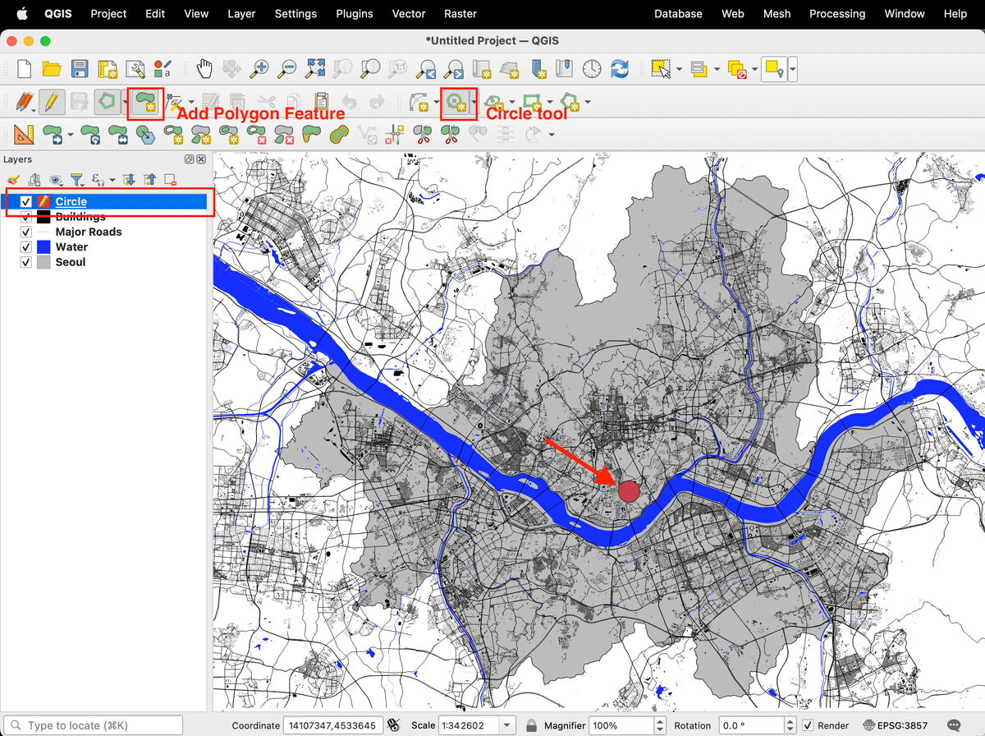This screenshot has width=985, height=736.
Task: Uncheck the Major Roads layer checkbox
Action: click(26, 232)
